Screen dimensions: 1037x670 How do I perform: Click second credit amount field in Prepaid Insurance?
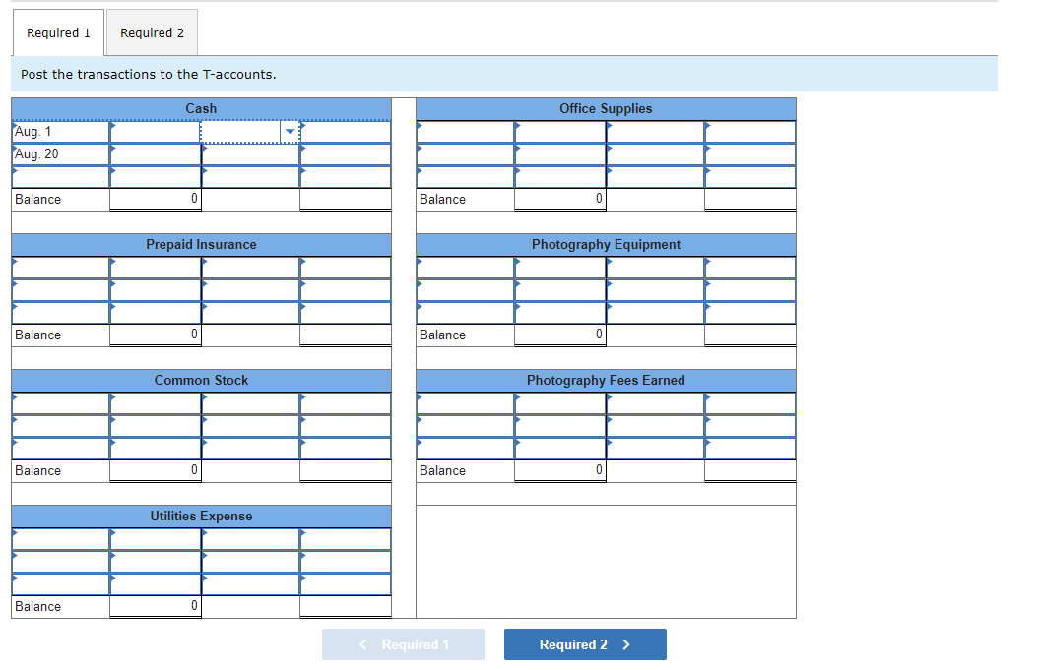pyautogui.click(x=346, y=290)
